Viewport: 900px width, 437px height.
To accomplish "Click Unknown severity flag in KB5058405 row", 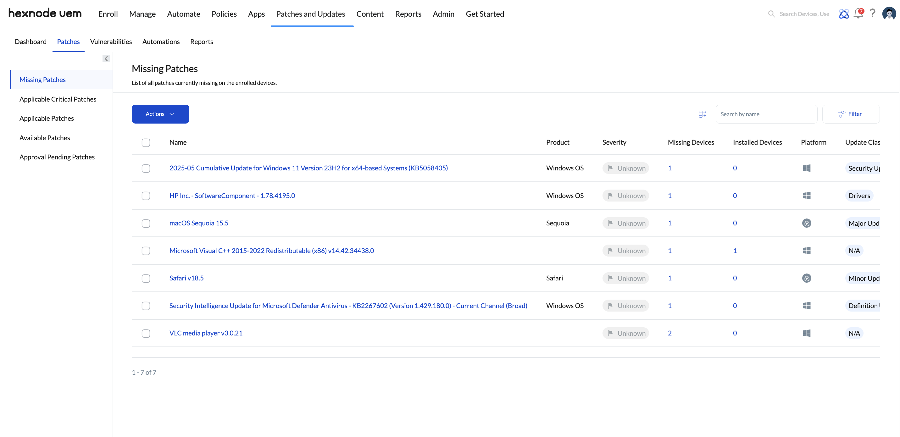I will (625, 168).
